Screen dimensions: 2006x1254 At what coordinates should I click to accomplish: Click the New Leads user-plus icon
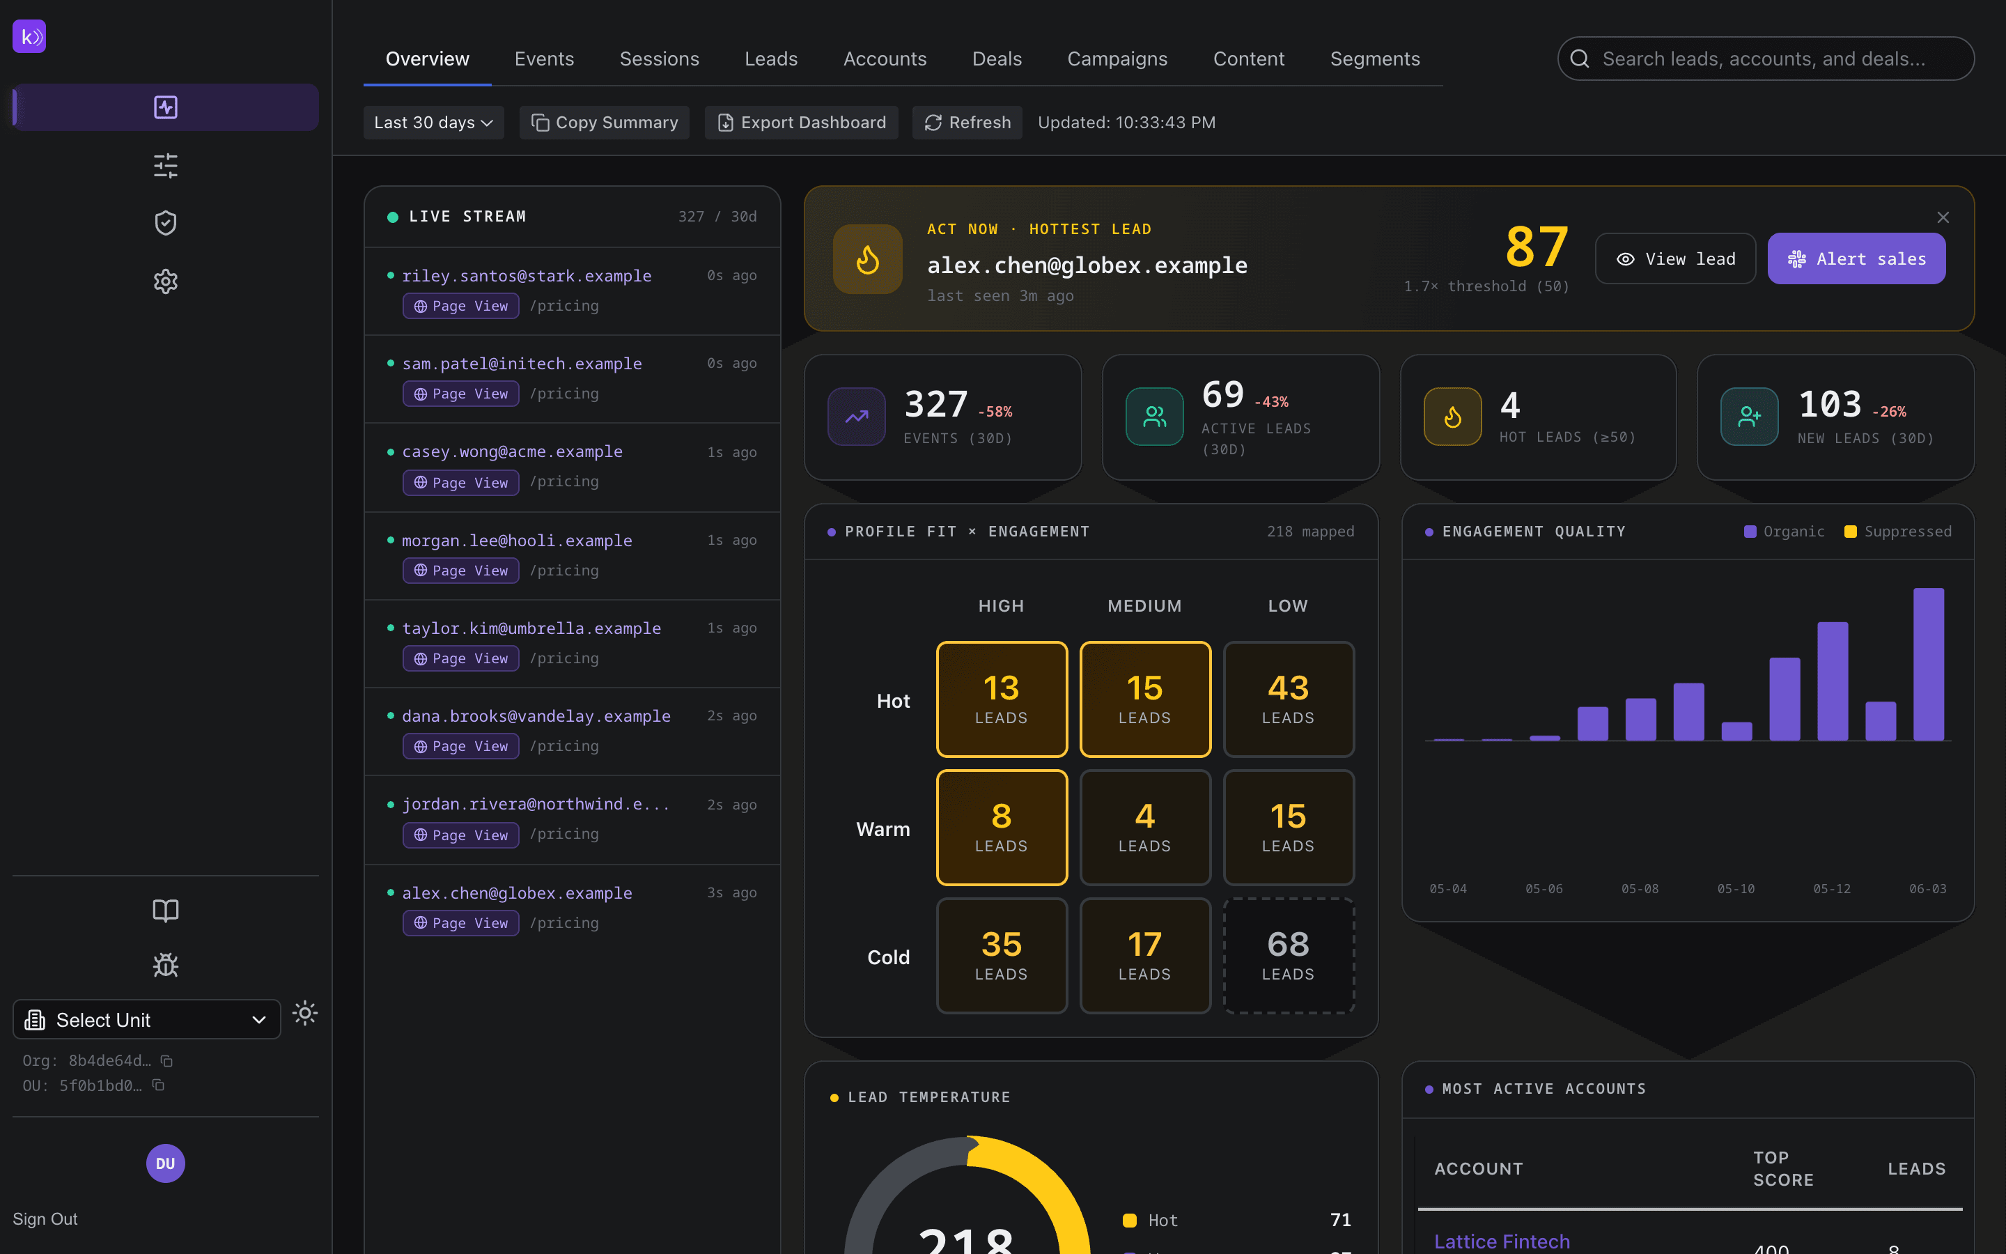pos(1750,417)
